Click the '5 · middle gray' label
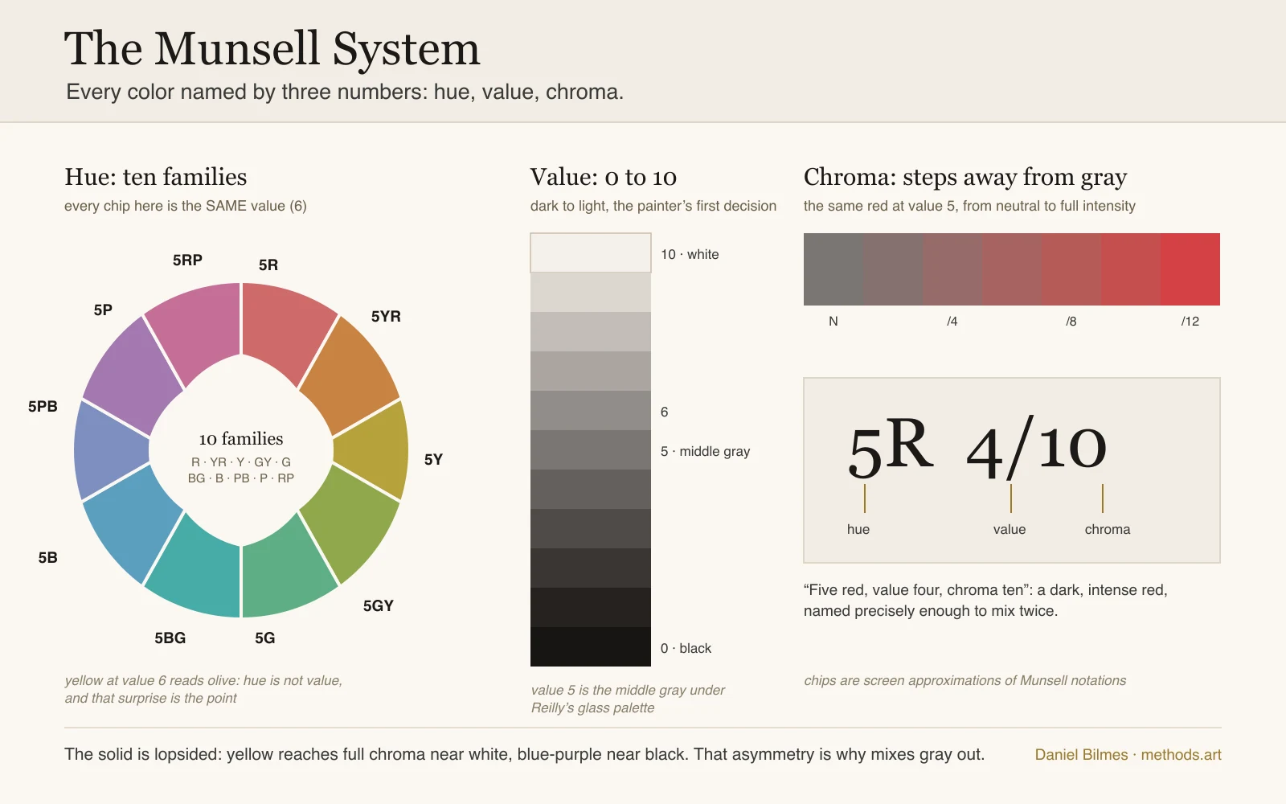The width and height of the screenshot is (1286, 804). 706,452
